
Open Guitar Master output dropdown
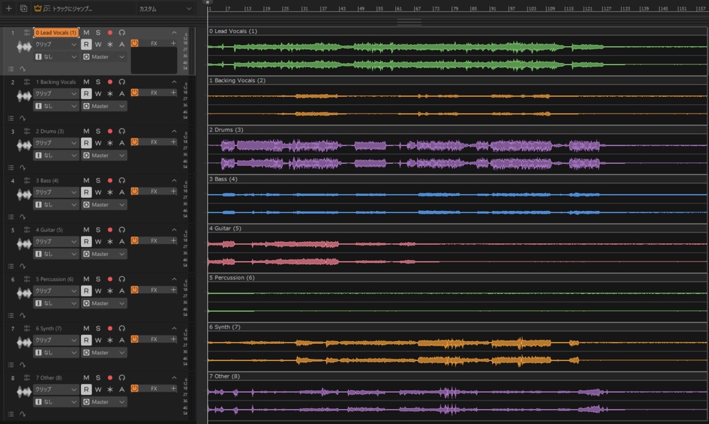104,254
